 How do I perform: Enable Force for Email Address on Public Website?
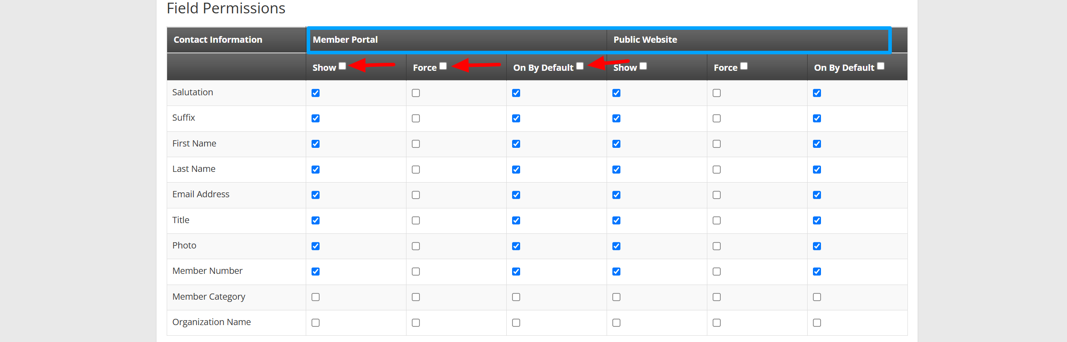pyautogui.click(x=717, y=195)
